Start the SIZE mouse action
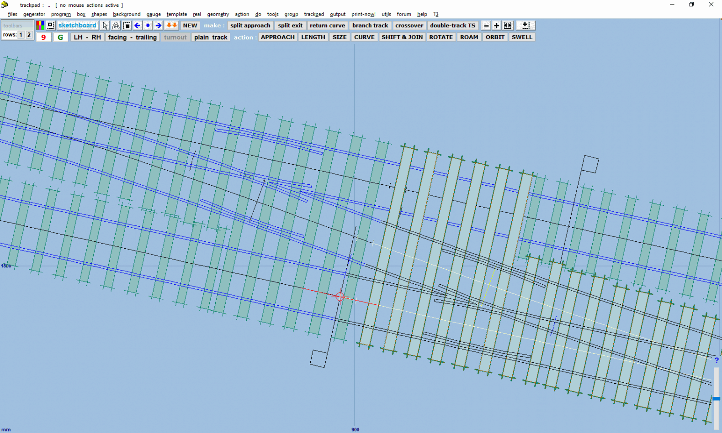The width and height of the screenshot is (722, 433). tap(340, 37)
